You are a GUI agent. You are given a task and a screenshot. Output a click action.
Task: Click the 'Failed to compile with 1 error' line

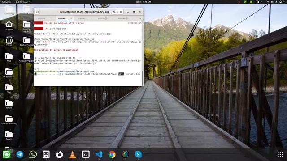(65, 23)
